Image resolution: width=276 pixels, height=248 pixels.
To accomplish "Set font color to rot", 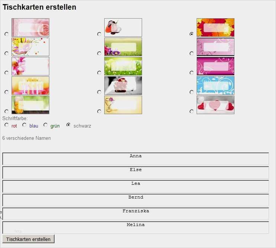I will point(6,125).
